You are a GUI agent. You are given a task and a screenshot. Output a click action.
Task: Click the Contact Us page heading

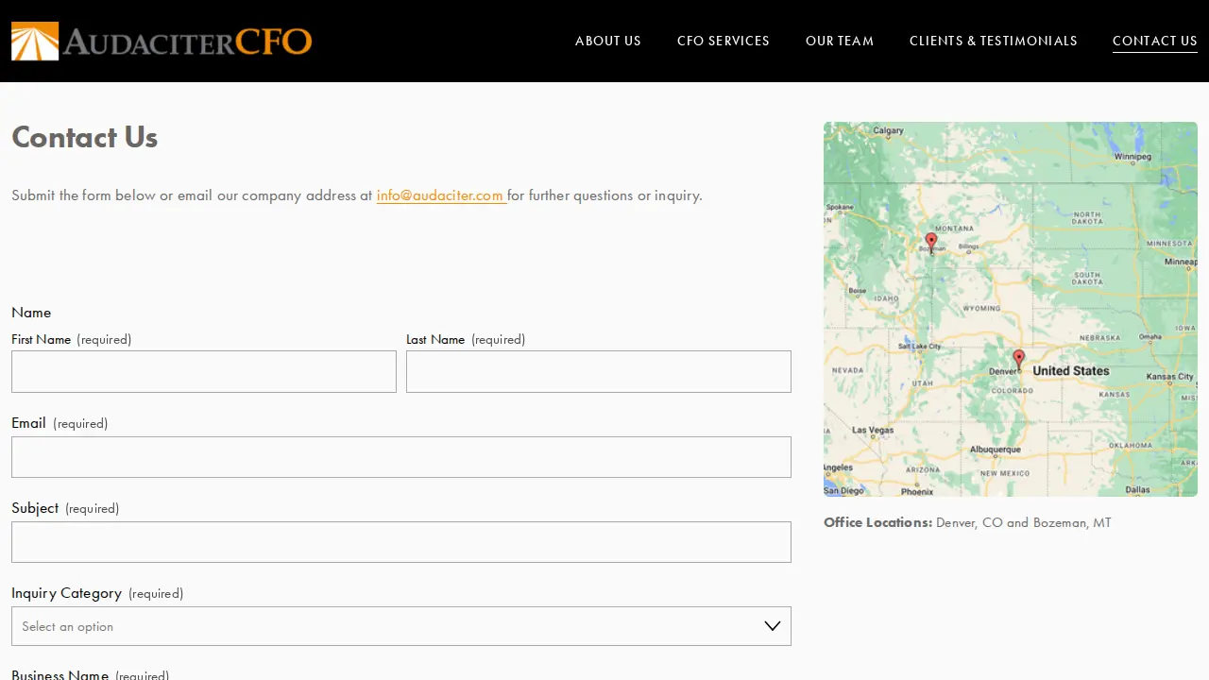click(84, 137)
